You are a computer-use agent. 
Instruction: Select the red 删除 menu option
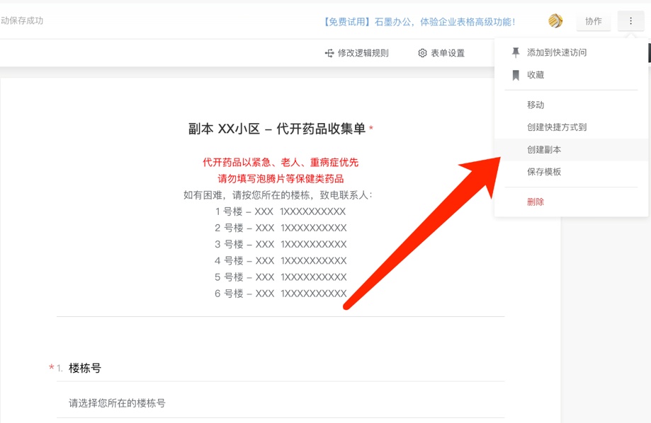point(536,202)
